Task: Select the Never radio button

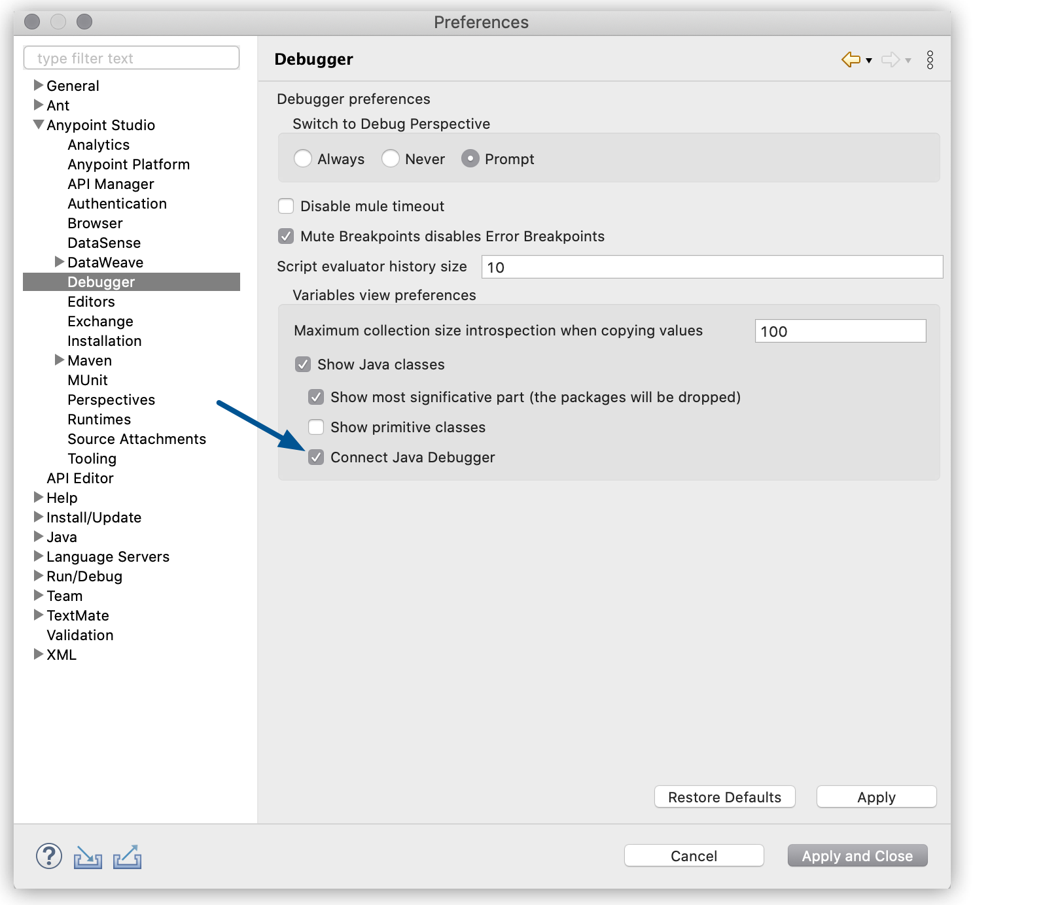Action: (x=390, y=159)
